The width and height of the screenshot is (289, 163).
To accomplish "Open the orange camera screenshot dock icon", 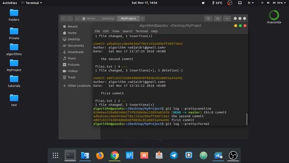I will click(144, 155).
